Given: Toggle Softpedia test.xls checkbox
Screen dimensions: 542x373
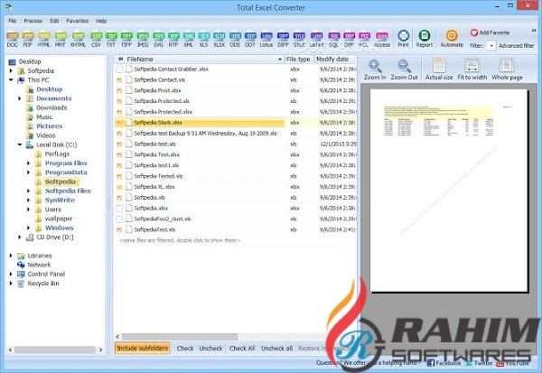Looking at the screenshot, I should click(119, 145).
